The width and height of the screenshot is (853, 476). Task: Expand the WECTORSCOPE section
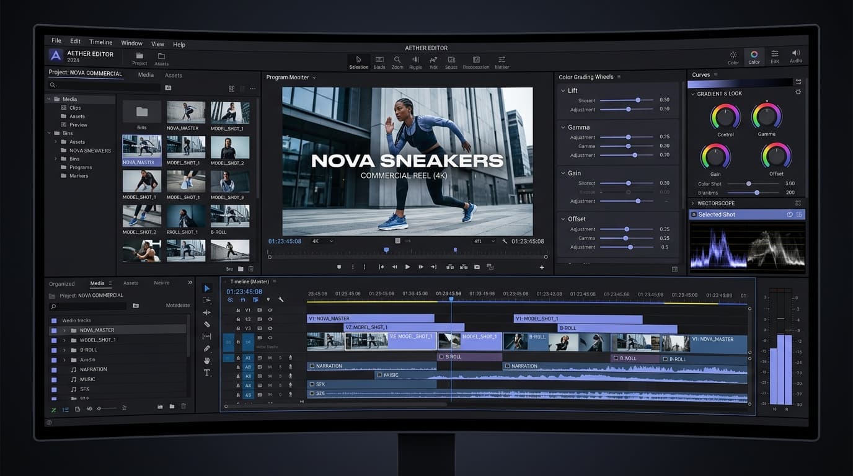point(693,203)
